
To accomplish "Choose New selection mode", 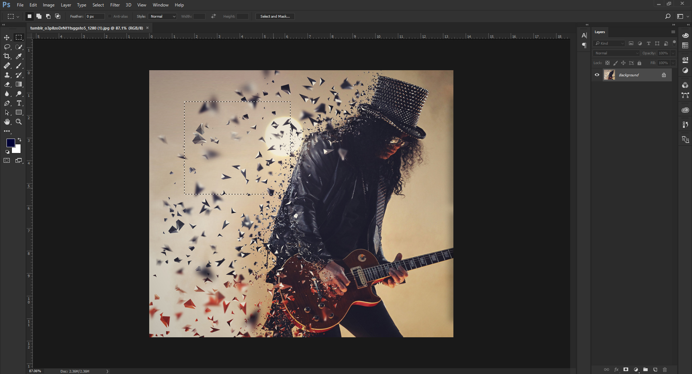I will click(x=30, y=16).
